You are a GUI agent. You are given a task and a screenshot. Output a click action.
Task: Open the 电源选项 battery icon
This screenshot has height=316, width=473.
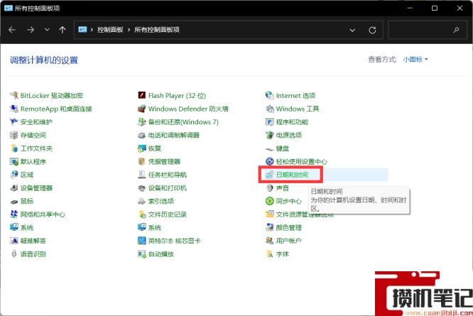coord(270,135)
